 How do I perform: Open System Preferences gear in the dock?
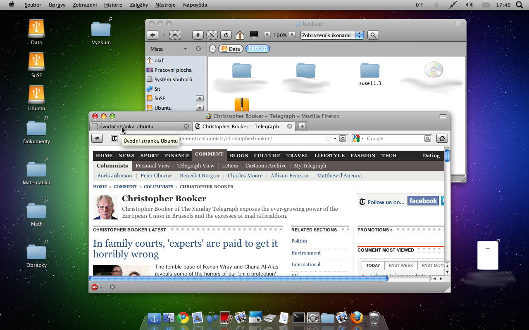click(313, 318)
